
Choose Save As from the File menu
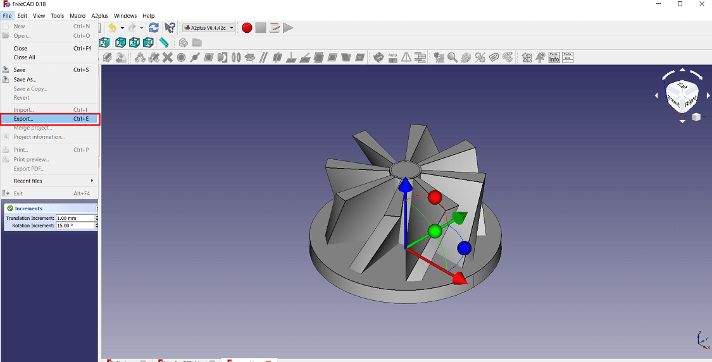[50, 80]
